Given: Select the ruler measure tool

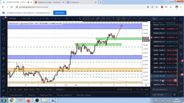Looking at the screenshot, I should tap(3, 65).
